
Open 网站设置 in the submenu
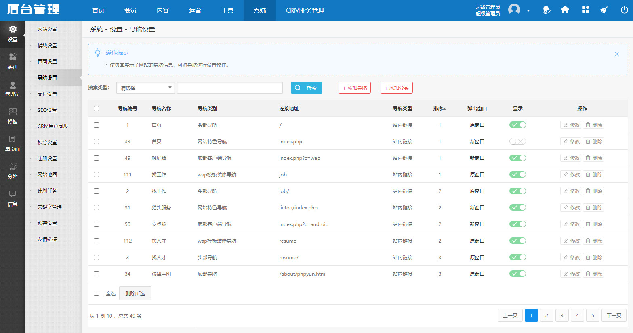[x=47, y=29]
